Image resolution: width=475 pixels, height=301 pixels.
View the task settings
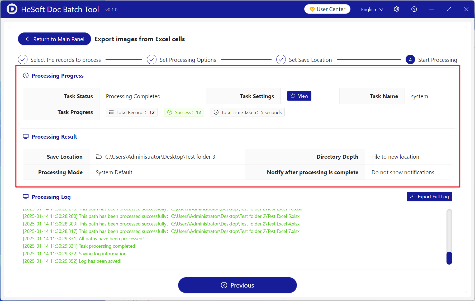(299, 96)
